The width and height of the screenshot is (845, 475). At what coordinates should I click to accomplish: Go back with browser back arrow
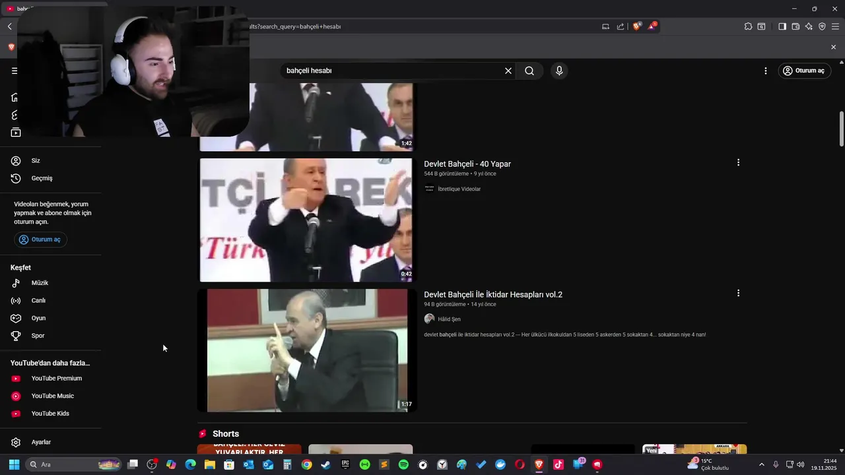tap(9, 26)
